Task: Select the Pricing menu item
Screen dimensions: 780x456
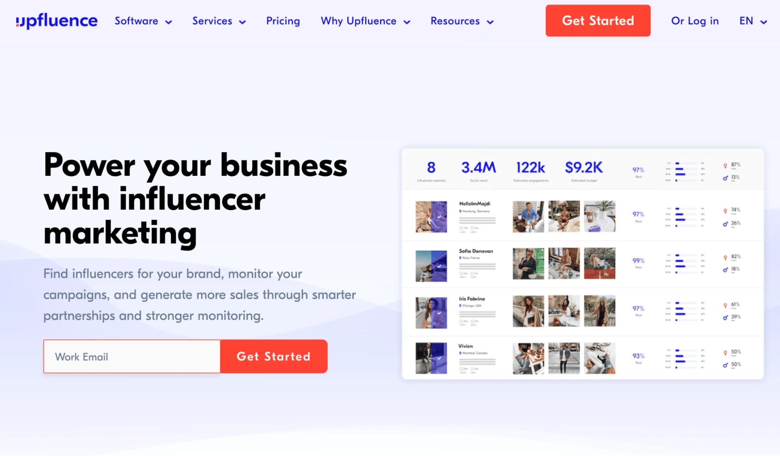Action: [283, 21]
